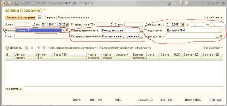The width and height of the screenshot is (227, 106).
Task: Expand the Фирма dropdown arrow
Action: pyautogui.click(x=64, y=30)
